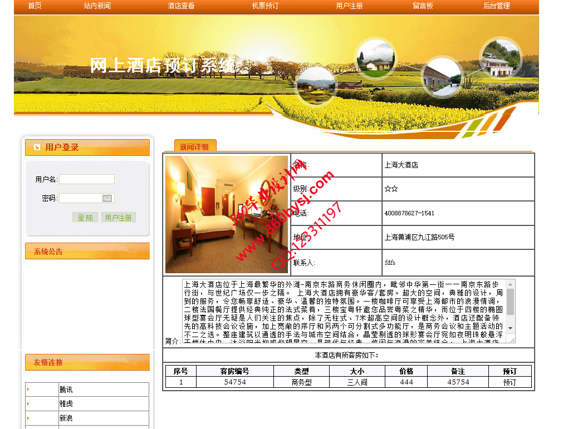The width and height of the screenshot is (573, 429).
Task: Click the 系统公告 panel header
Action: click(87, 251)
